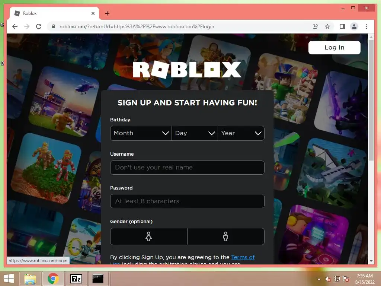Bookmark this page with the star

click(x=327, y=26)
